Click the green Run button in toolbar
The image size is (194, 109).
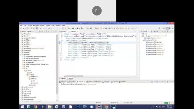(73, 28)
